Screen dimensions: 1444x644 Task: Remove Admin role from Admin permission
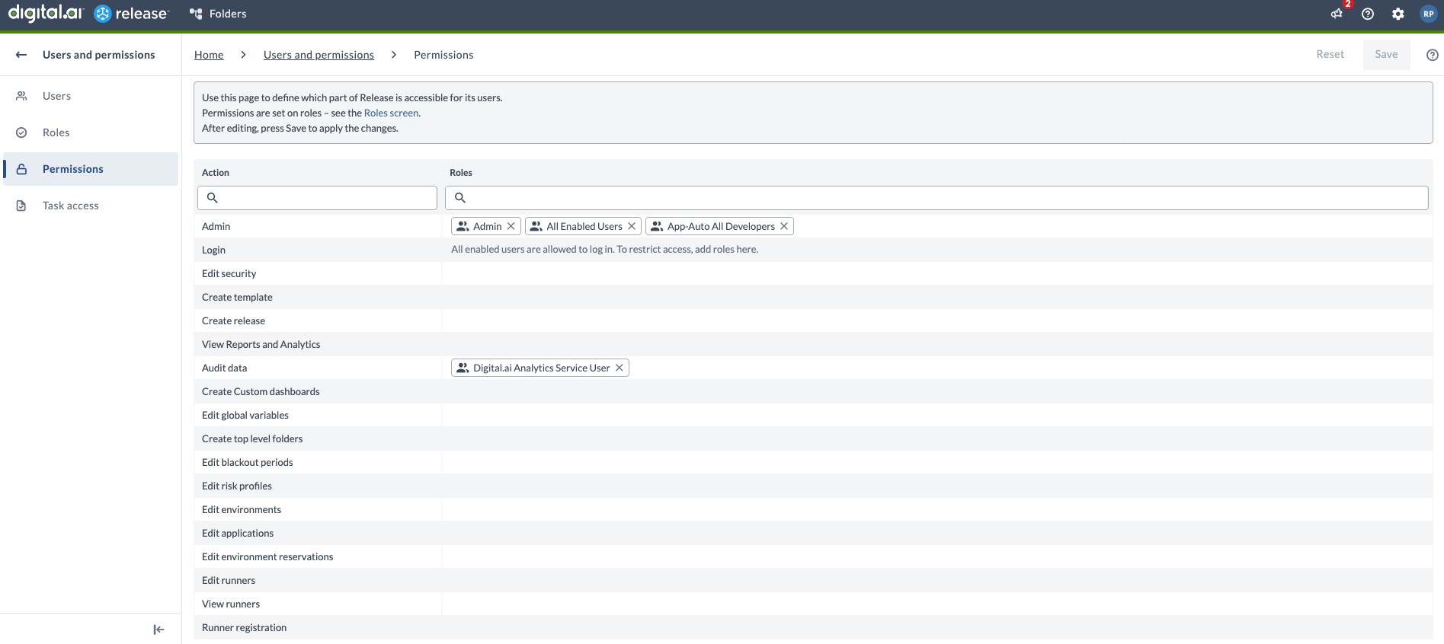coord(511,226)
